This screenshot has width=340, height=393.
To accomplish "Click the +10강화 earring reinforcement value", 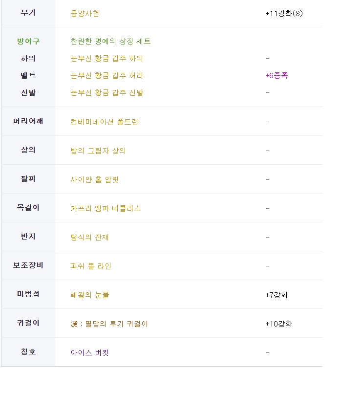I will tap(278, 324).
